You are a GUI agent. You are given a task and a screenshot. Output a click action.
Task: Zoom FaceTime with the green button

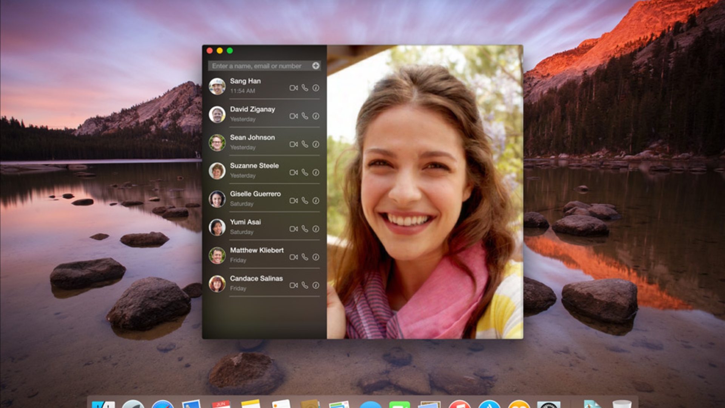(x=230, y=51)
